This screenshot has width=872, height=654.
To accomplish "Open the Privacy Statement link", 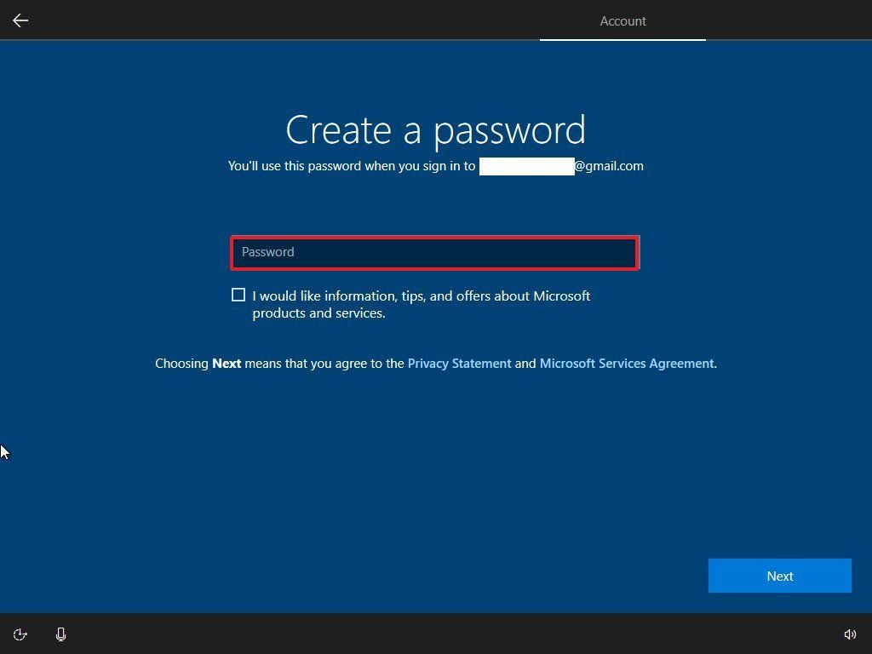I will click(459, 363).
